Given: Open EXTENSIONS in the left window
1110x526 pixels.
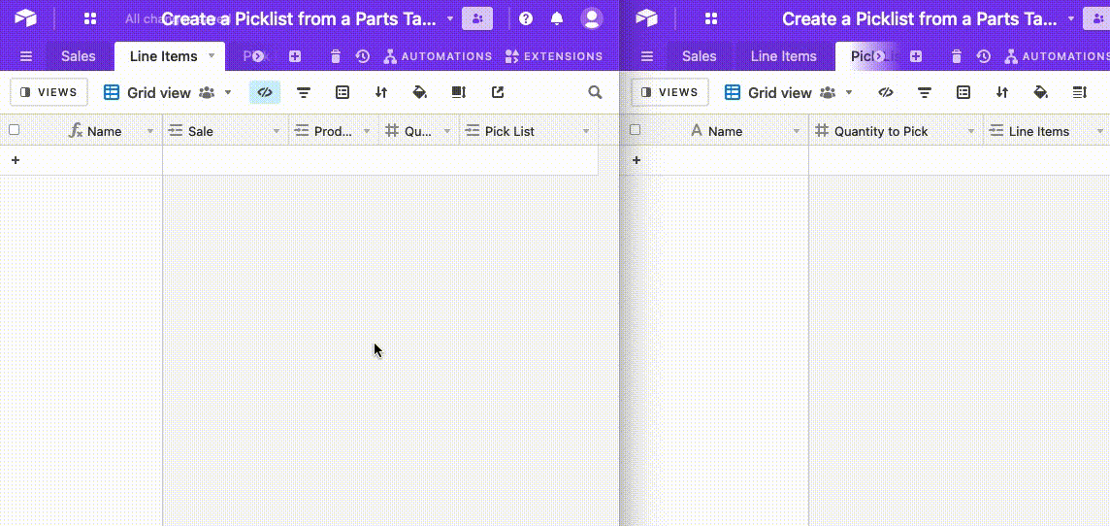Looking at the screenshot, I should click(554, 56).
